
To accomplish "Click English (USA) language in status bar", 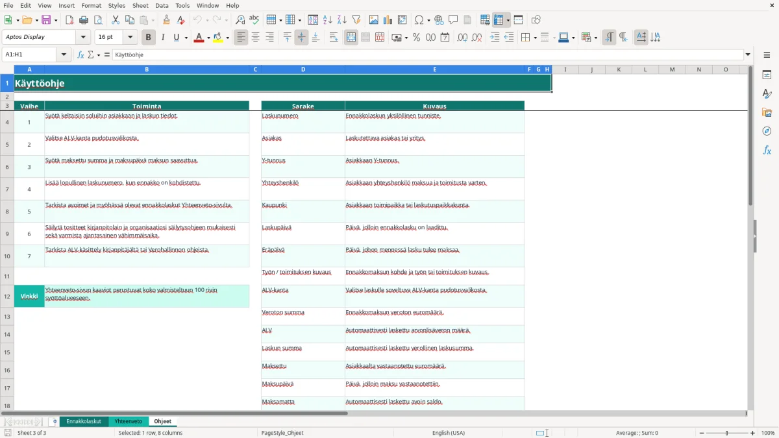I will coord(449,433).
